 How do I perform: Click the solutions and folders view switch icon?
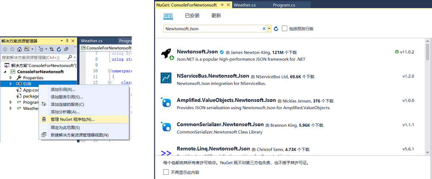coord(27,49)
